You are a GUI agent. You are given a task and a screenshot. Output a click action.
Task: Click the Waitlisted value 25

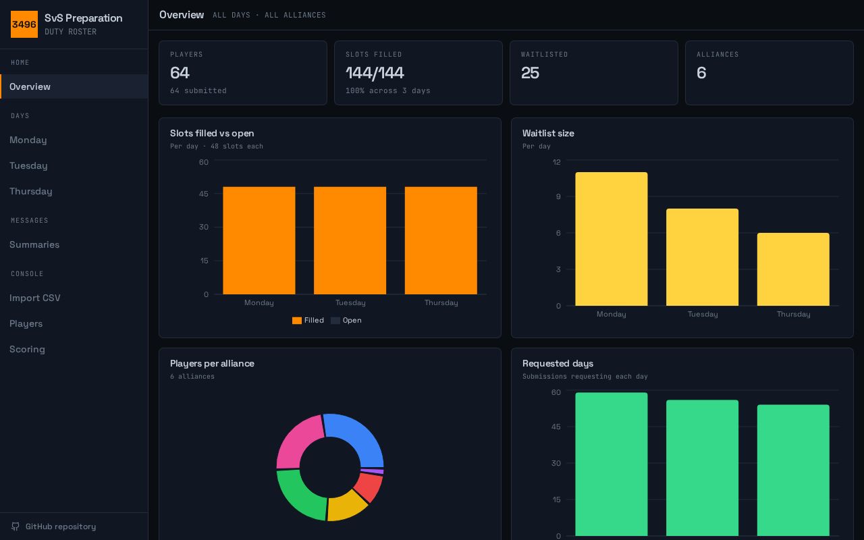click(530, 73)
